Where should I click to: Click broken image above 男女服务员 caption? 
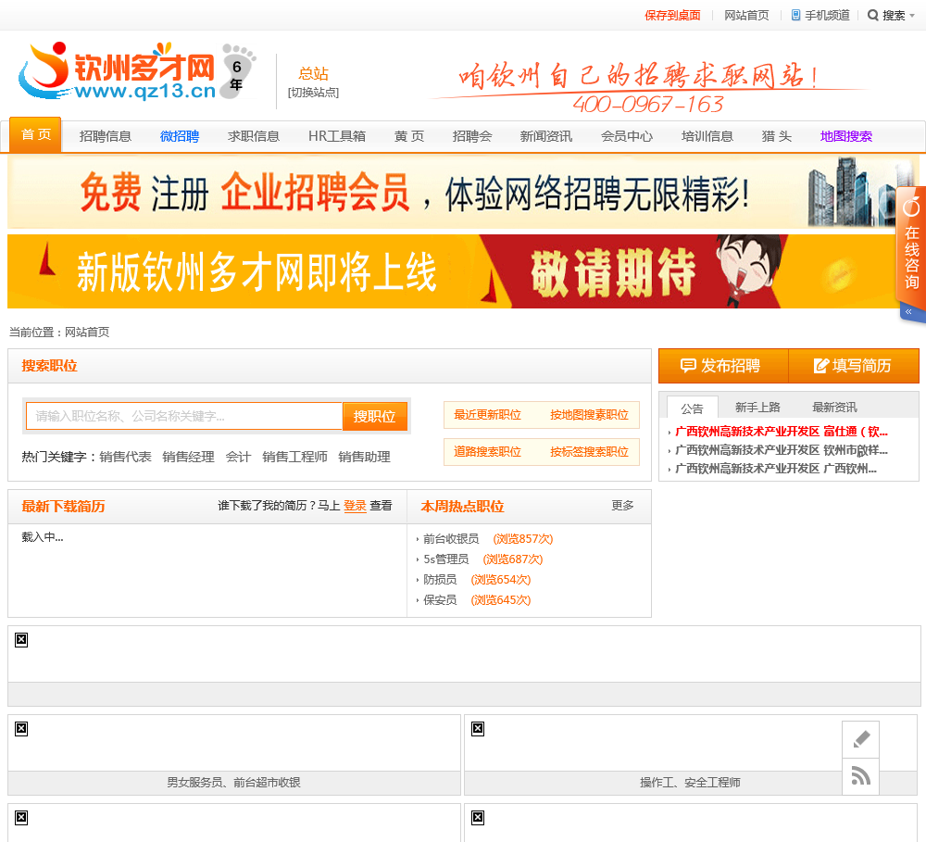coord(21,729)
